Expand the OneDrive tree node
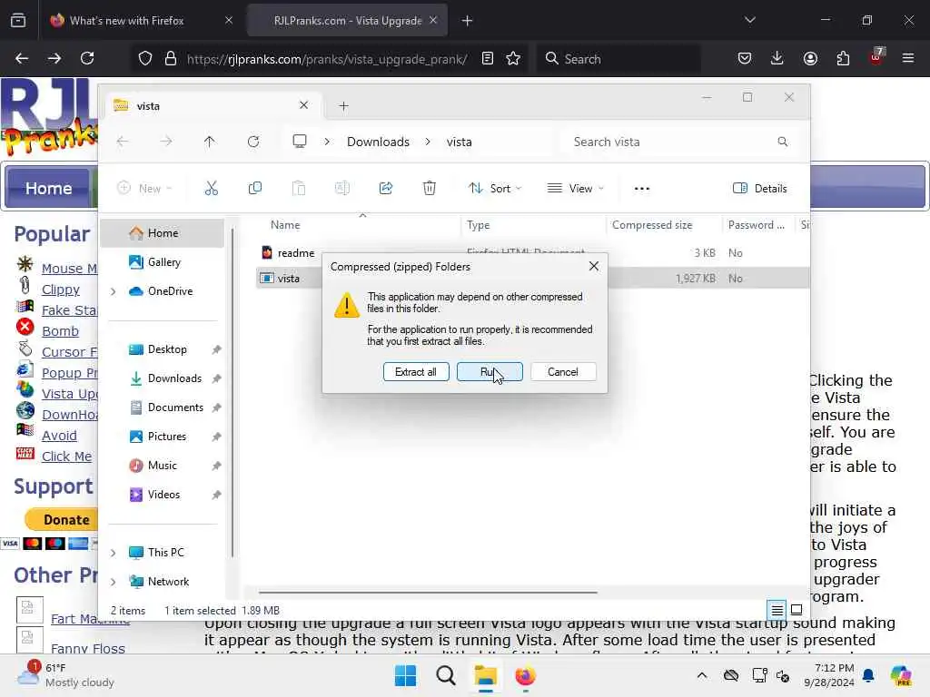 (114, 291)
